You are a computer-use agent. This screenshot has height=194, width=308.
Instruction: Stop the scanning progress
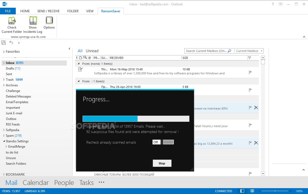point(162,163)
